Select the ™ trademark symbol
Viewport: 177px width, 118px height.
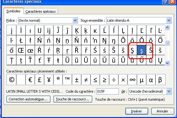[x=67, y=80]
